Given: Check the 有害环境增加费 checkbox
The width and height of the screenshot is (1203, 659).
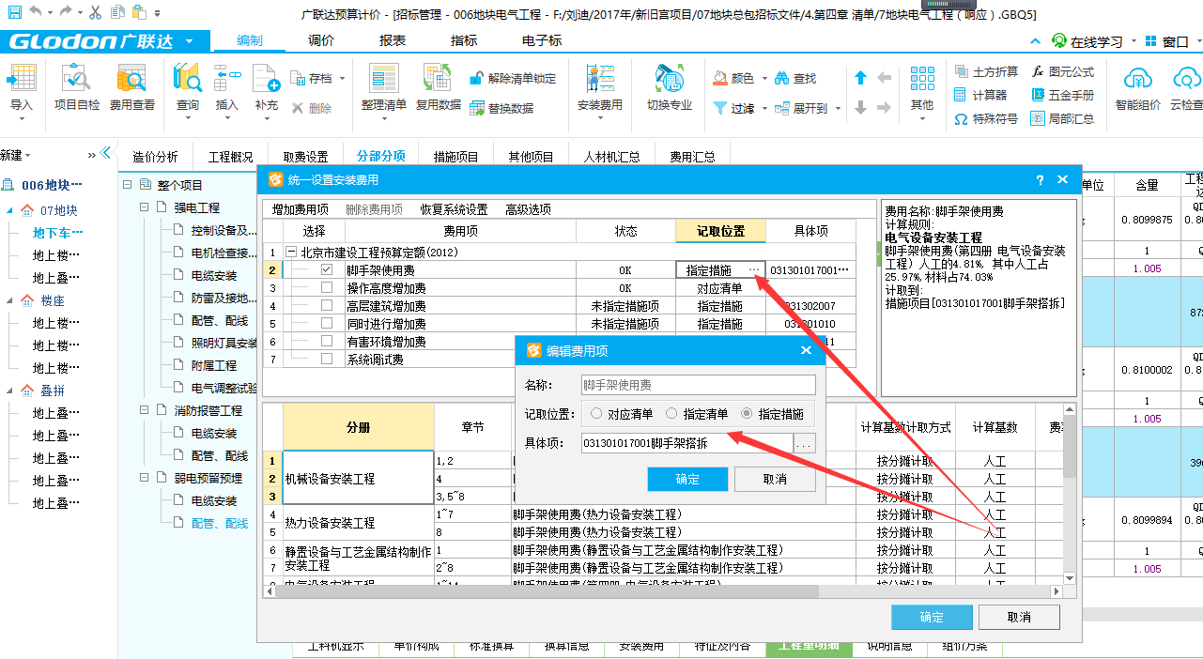Looking at the screenshot, I should [327, 342].
